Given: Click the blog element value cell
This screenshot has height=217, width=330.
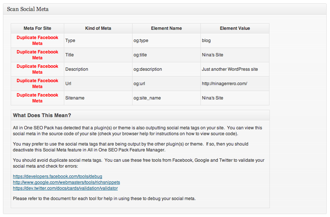Looking at the screenshot, I should tap(235, 41).
